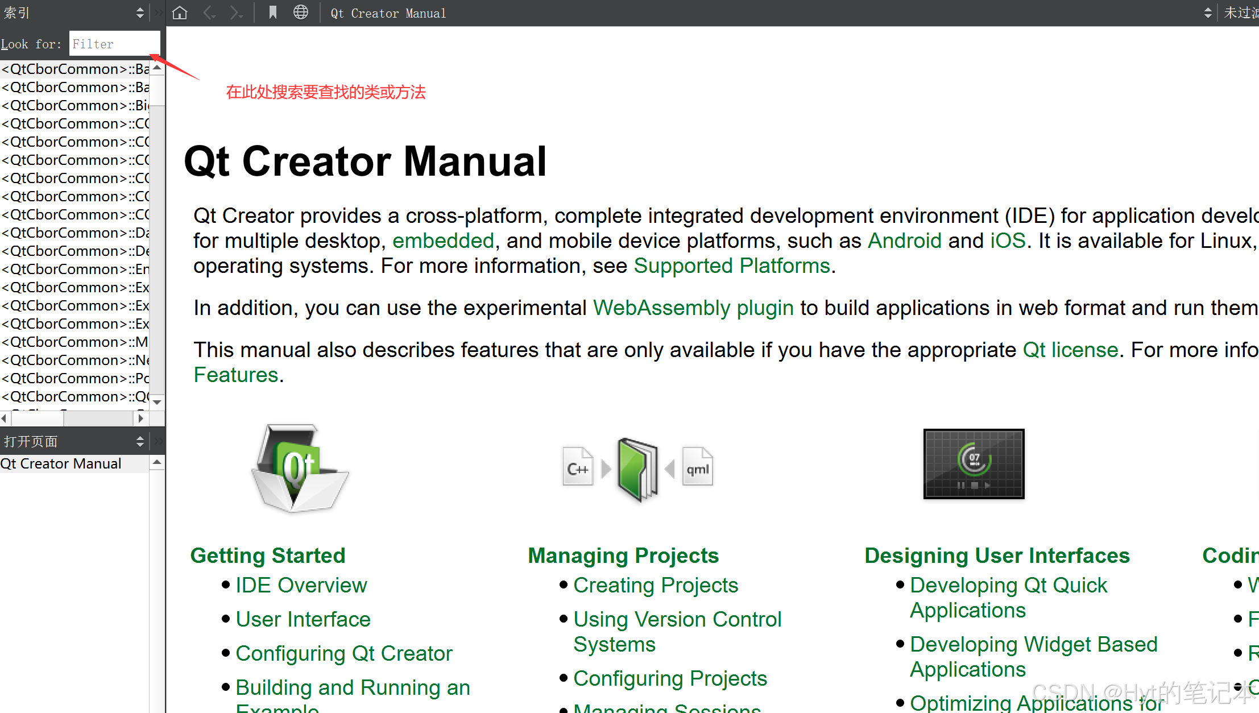Click the C++ file icon image
The width and height of the screenshot is (1259, 713).
pyautogui.click(x=577, y=469)
